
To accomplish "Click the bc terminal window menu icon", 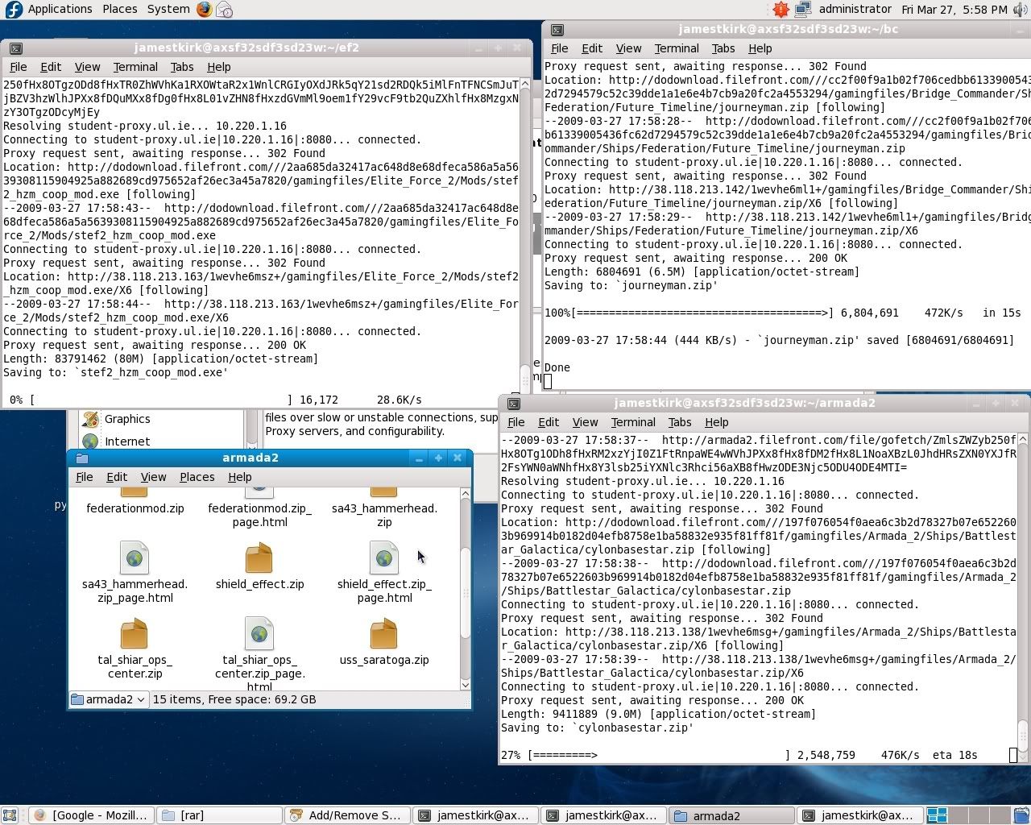I will click(x=557, y=30).
